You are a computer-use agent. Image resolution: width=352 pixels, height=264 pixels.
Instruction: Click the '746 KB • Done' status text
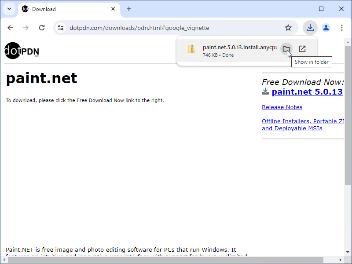tap(218, 55)
